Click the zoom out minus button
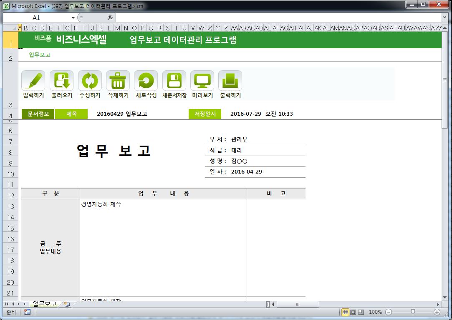452x320 pixels. tap(389, 312)
